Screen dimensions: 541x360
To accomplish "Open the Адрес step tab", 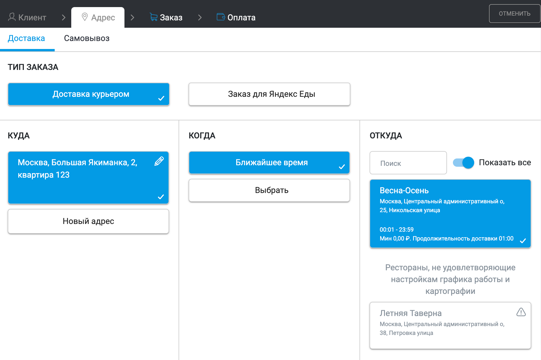I will [x=98, y=17].
